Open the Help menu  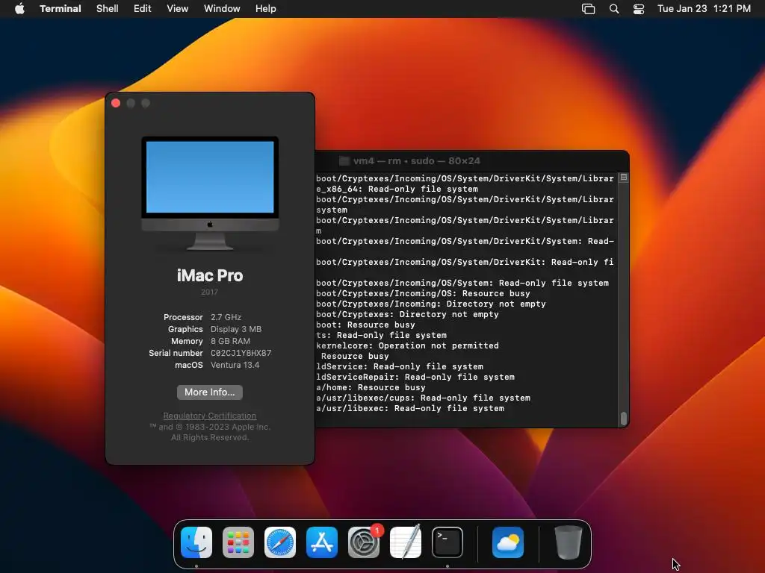(x=266, y=8)
